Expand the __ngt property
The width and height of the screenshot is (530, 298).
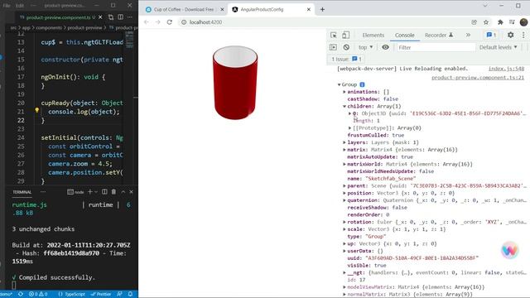(x=344, y=272)
